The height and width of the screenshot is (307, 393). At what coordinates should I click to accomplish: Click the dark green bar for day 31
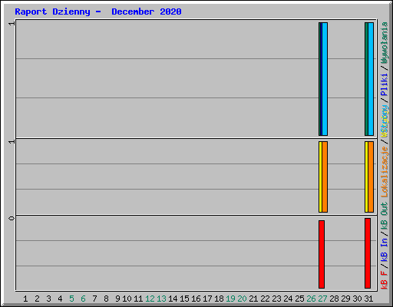point(366,79)
